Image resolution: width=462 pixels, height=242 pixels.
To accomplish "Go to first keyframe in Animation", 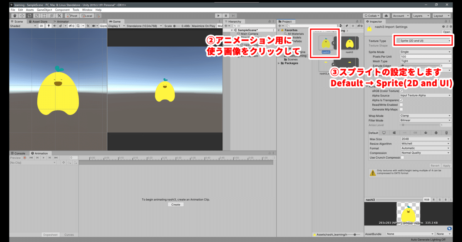I will pos(31,158).
